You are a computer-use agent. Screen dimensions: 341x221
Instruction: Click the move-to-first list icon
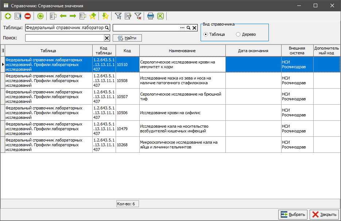53,16
